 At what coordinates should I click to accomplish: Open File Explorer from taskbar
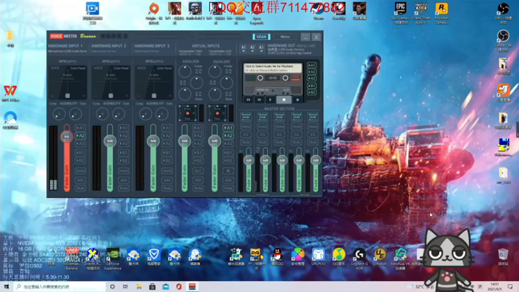coord(139,287)
